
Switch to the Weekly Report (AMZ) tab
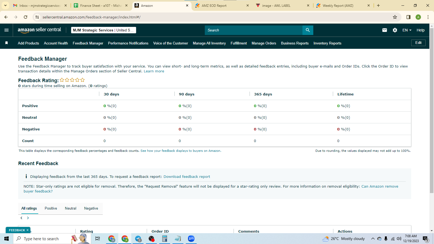pos(343,5)
